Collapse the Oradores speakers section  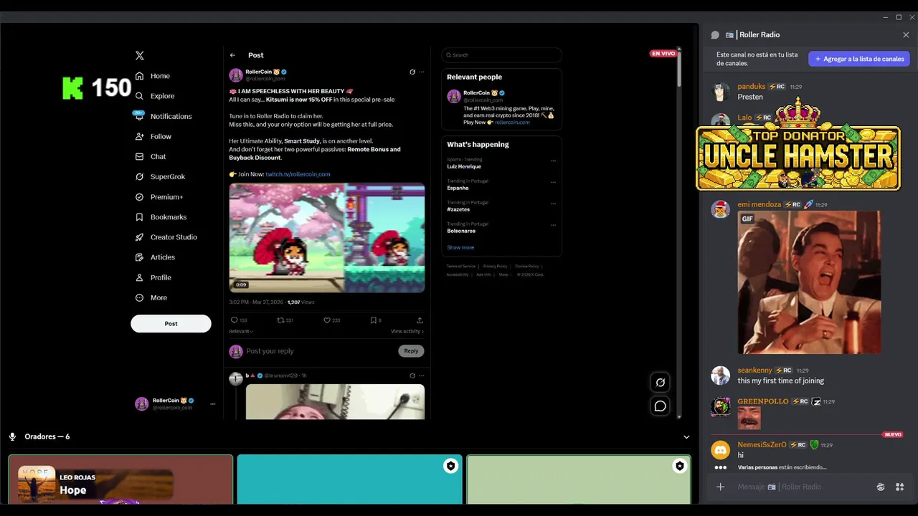[686, 437]
